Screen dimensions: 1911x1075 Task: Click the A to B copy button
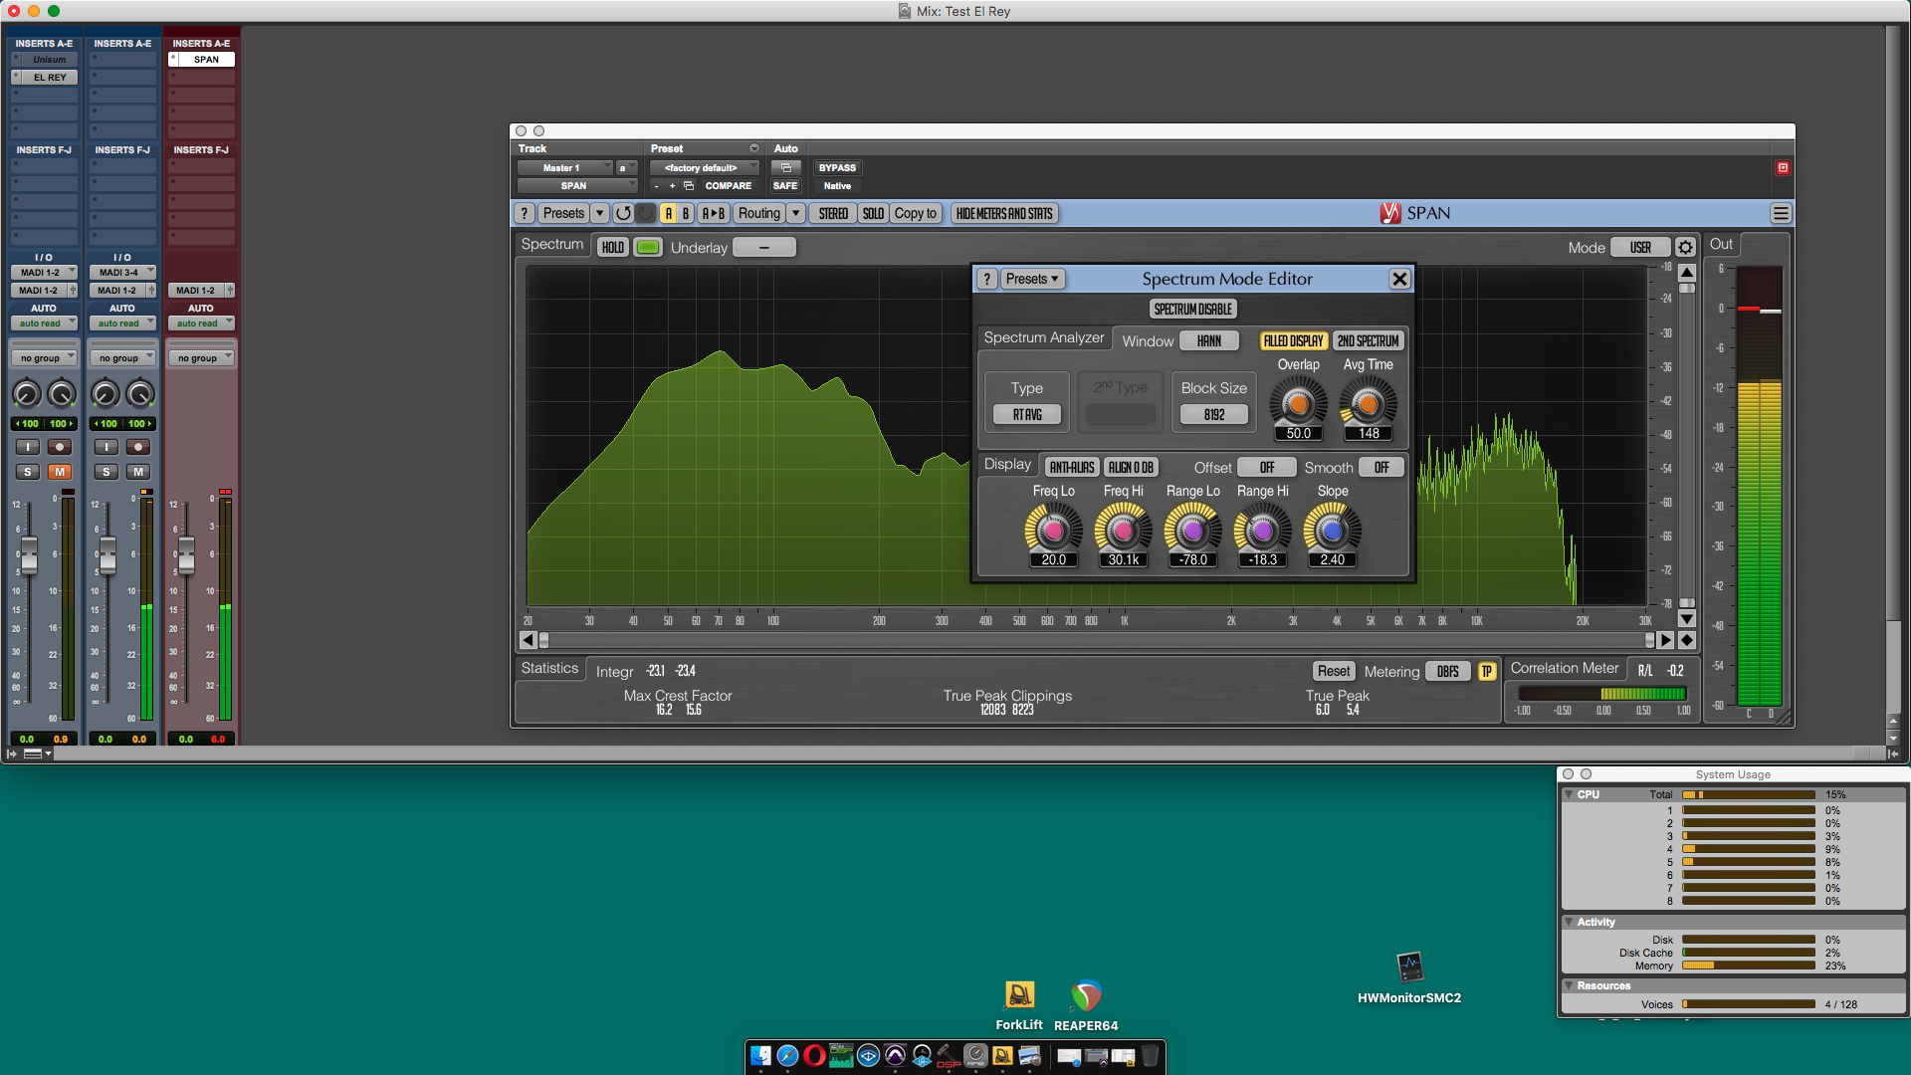click(x=713, y=213)
